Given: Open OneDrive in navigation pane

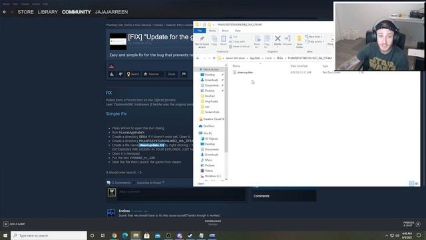Looking at the screenshot, I should point(208,126).
